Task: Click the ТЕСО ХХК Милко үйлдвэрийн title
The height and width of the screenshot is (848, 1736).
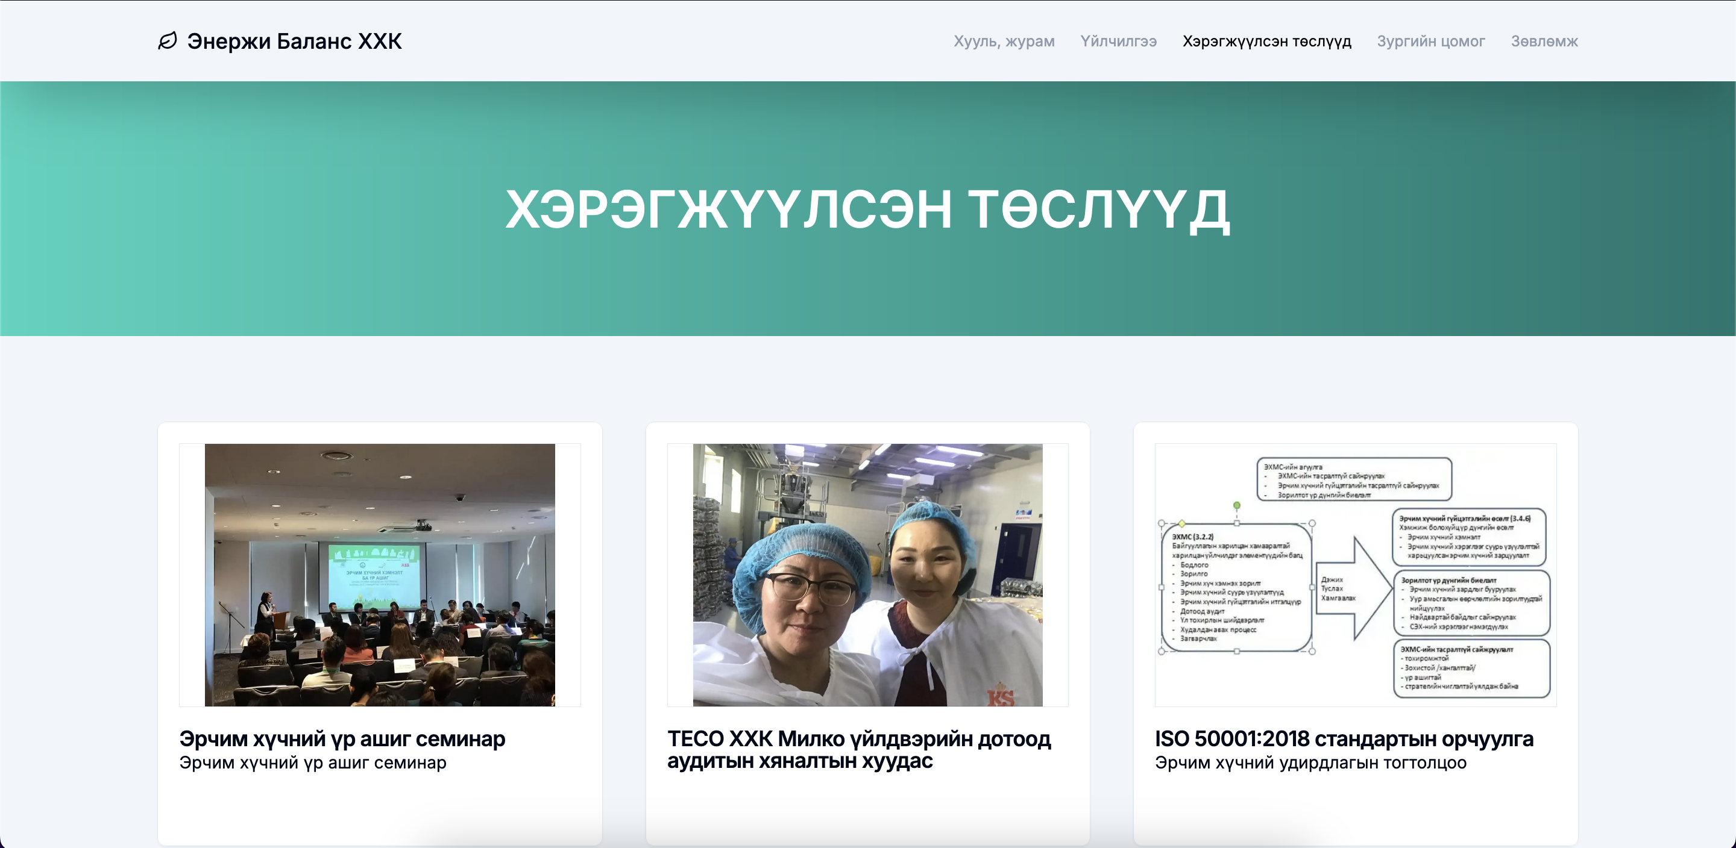Action: (859, 750)
